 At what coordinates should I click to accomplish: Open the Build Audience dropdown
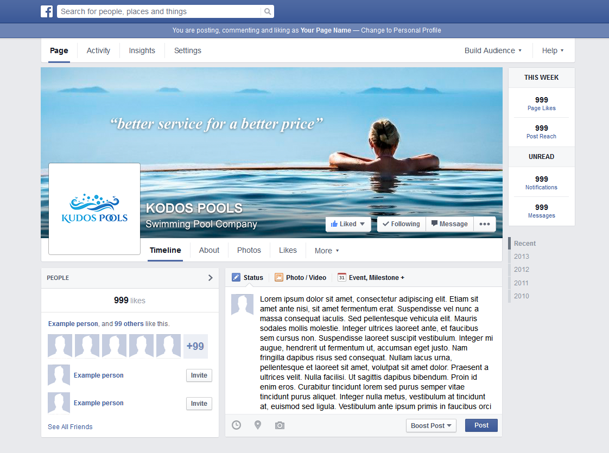pos(492,50)
